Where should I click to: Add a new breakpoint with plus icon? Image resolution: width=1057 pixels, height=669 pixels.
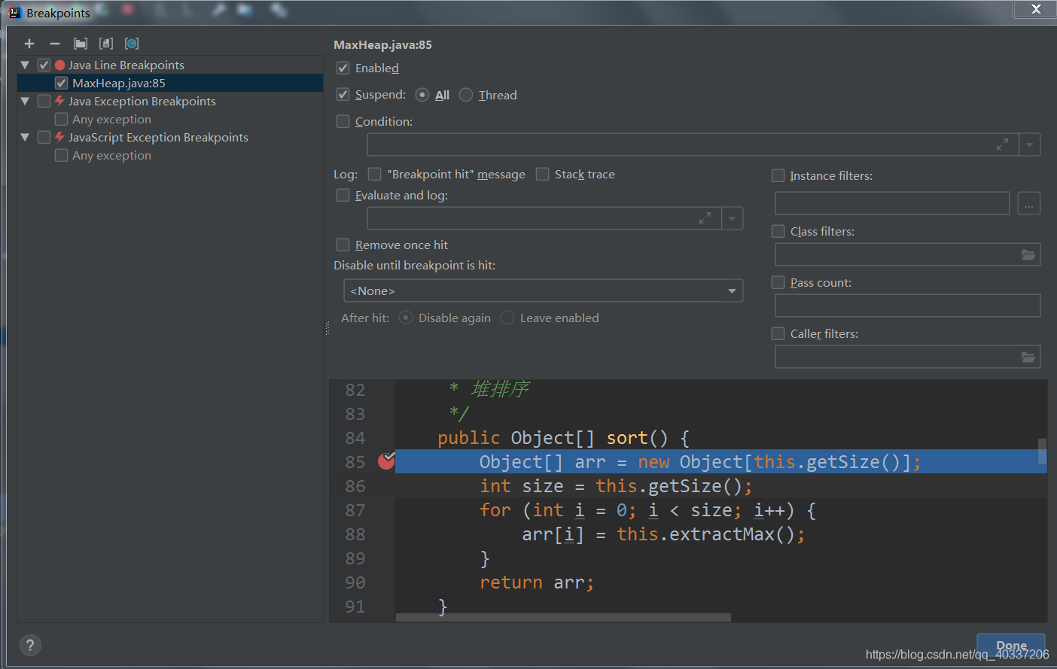(x=29, y=44)
